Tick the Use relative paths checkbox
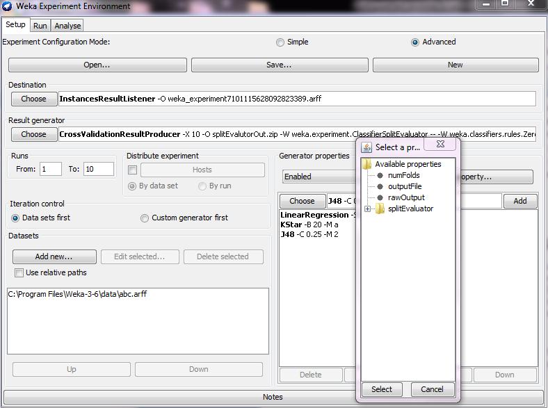The width and height of the screenshot is (548, 408). pos(19,273)
